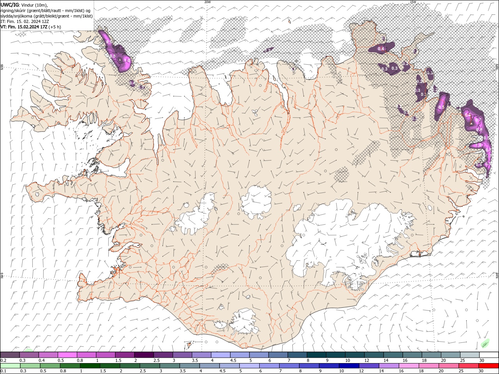Pick the darkest green 1–1.5 swatch in rain legend
The width and height of the screenshot is (499, 374).
[x=90, y=366]
